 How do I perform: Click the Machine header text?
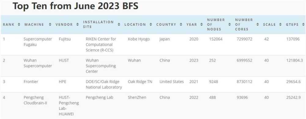34,24
